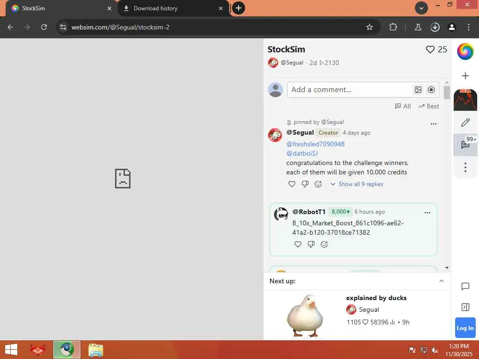Open options menu for pinned comment
This screenshot has width=479, height=359.
pos(433,124)
